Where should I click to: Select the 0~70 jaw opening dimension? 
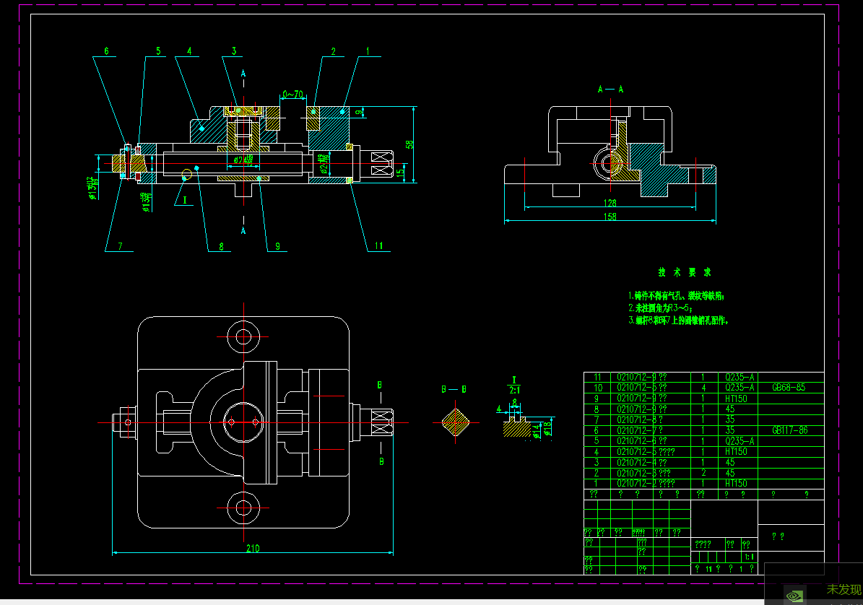tap(292, 94)
